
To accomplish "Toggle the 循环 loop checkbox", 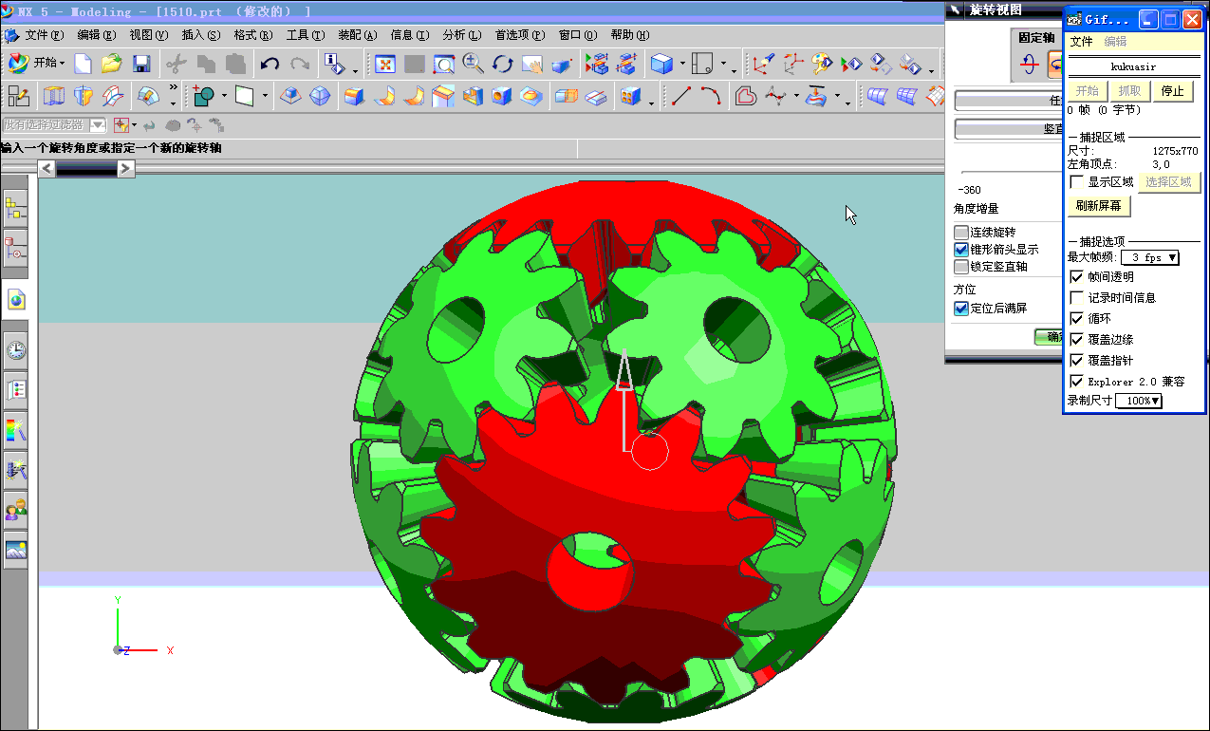I will tap(1076, 319).
